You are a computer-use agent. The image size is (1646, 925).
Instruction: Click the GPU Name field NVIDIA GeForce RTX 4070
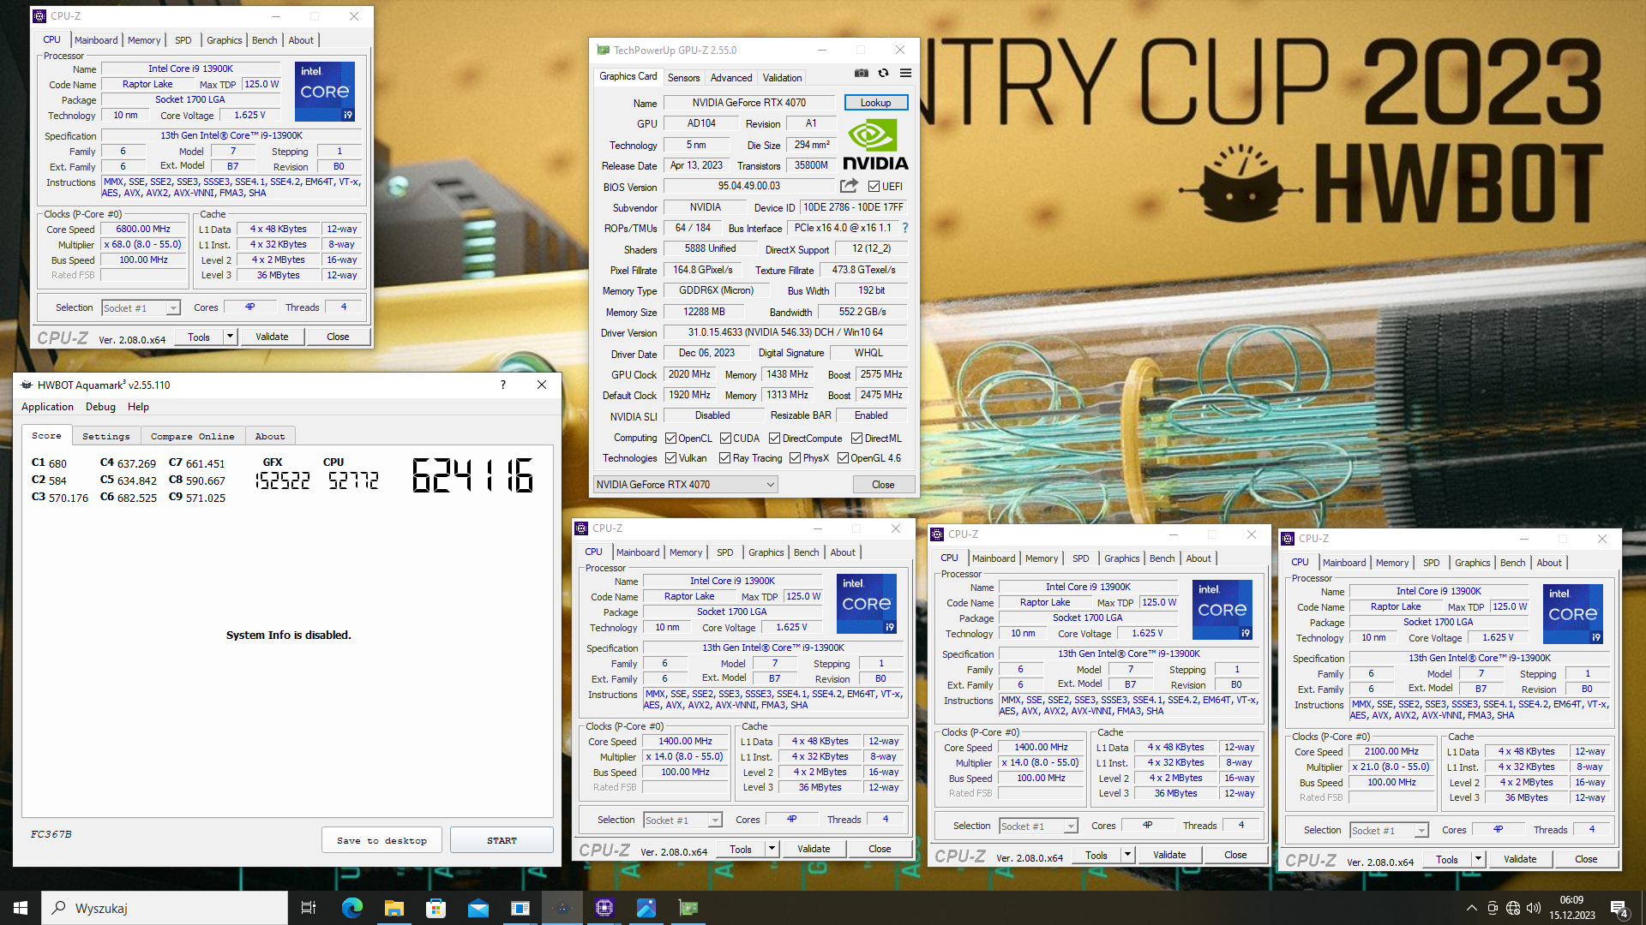(x=749, y=103)
